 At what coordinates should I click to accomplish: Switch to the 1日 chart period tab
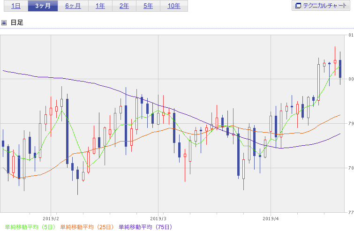(16, 6)
